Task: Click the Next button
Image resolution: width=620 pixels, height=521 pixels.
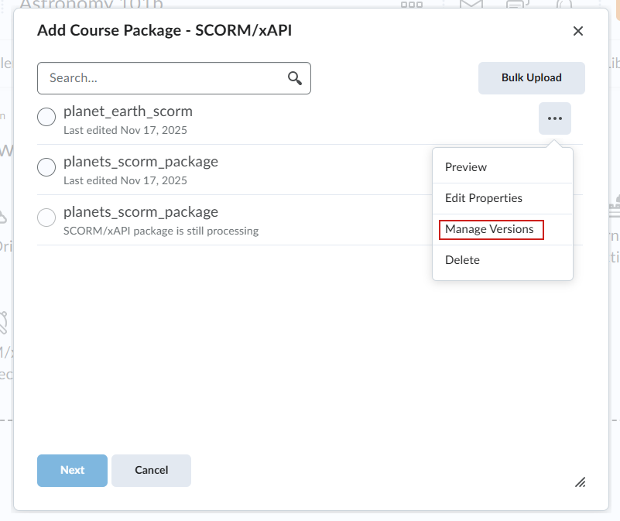Action: coord(72,470)
